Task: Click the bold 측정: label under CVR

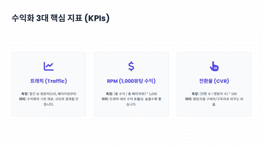Action: (x=195, y=94)
